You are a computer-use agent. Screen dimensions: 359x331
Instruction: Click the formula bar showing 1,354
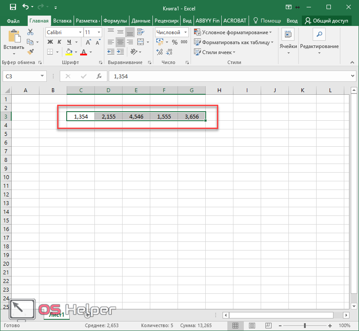230,76
